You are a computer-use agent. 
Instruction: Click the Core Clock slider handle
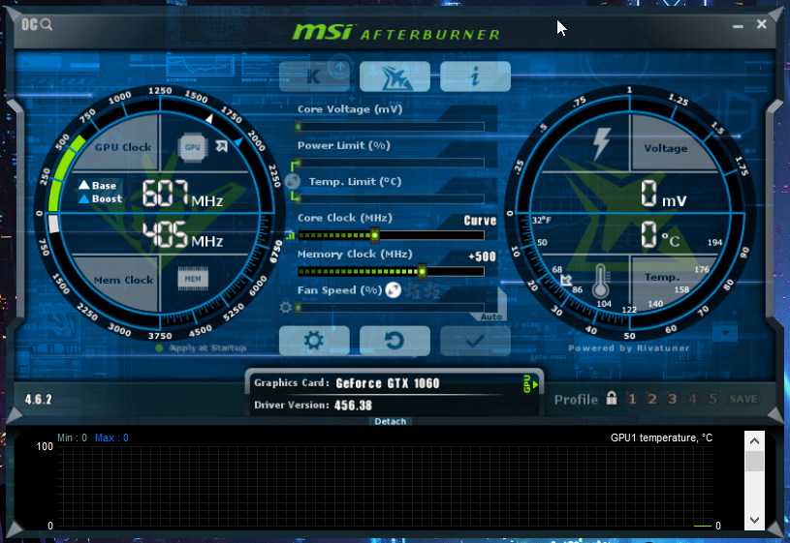coord(374,235)
